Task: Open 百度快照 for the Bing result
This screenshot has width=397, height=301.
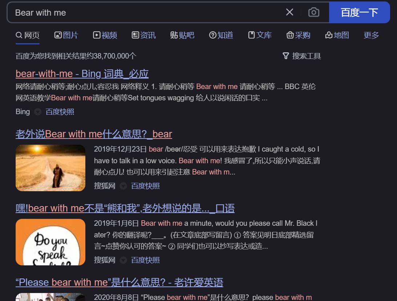Action: tap(60, 112)
